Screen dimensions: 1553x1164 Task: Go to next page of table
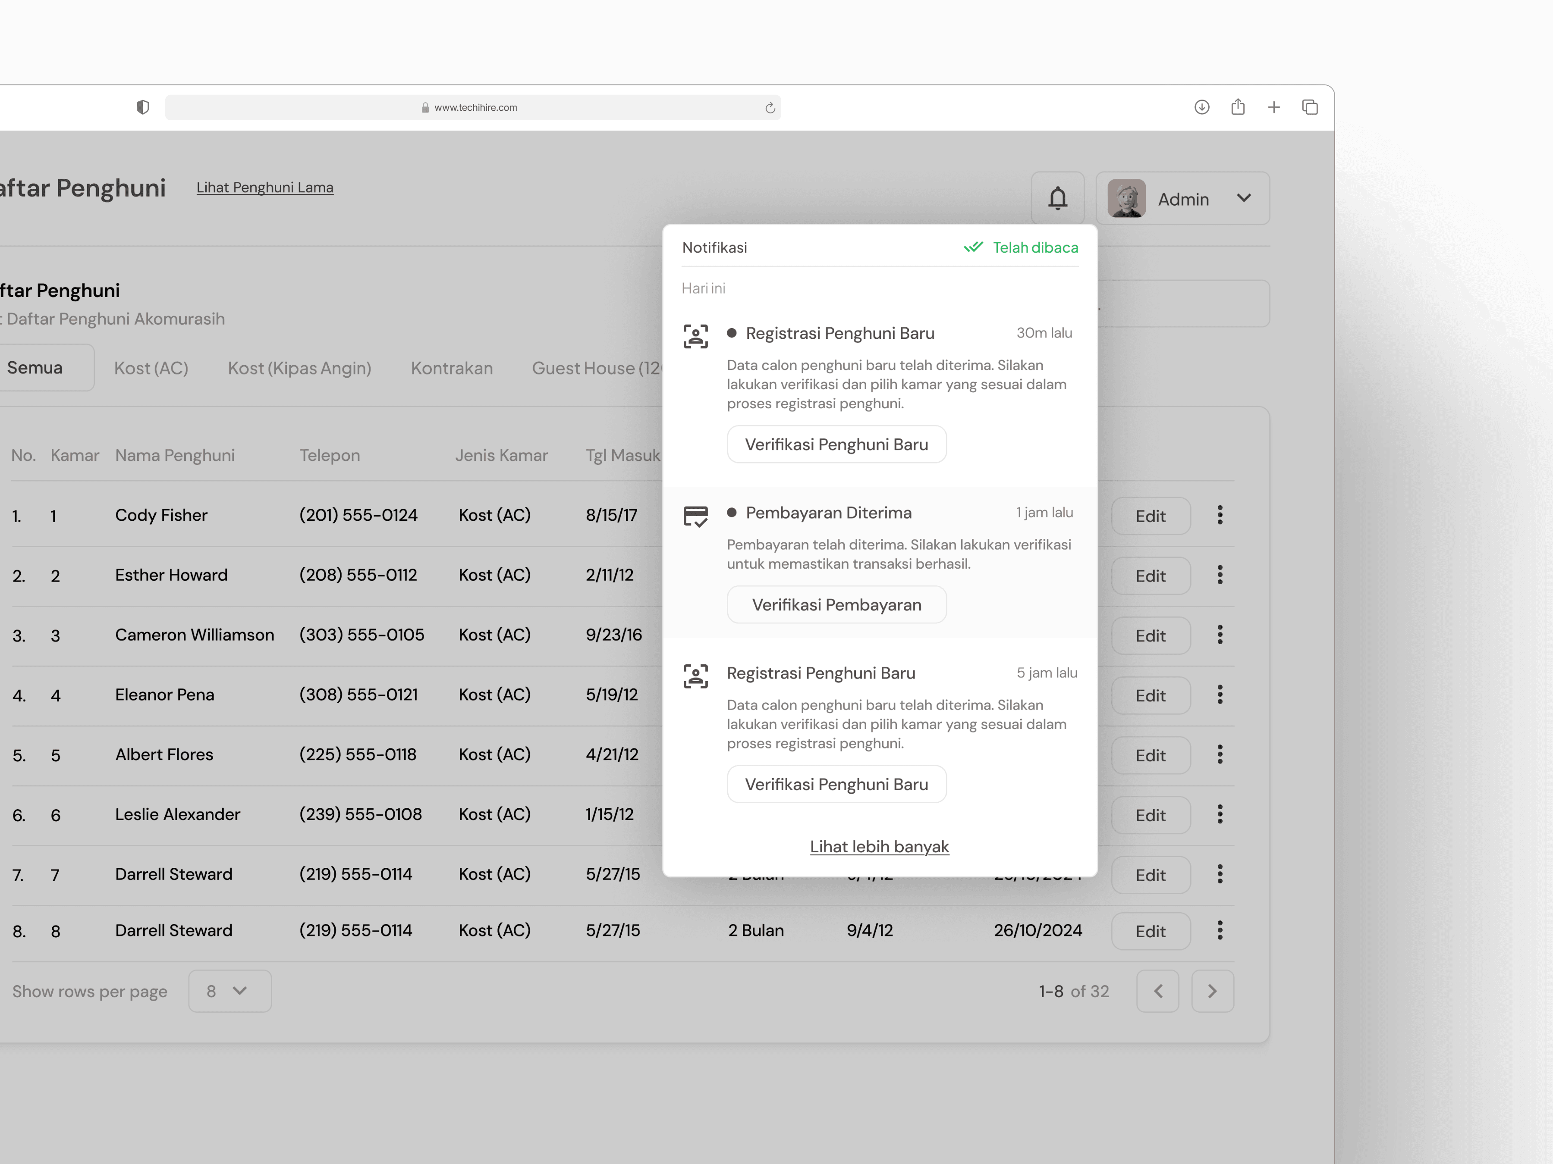pos(1212,991)
